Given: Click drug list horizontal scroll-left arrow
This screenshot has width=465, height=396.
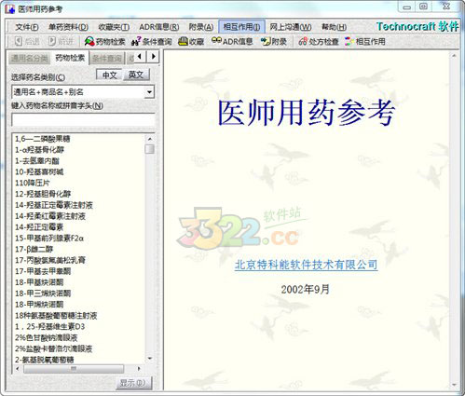Looking at the screenshot, I should click(x=18, y=369).
